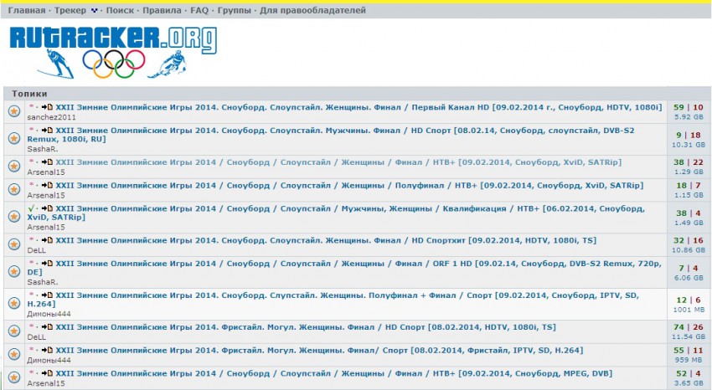Viewport: 712px width, 390px height.
Task: Expand the dropdown arrow next to Трекер
Action: [x=94, y=11]
